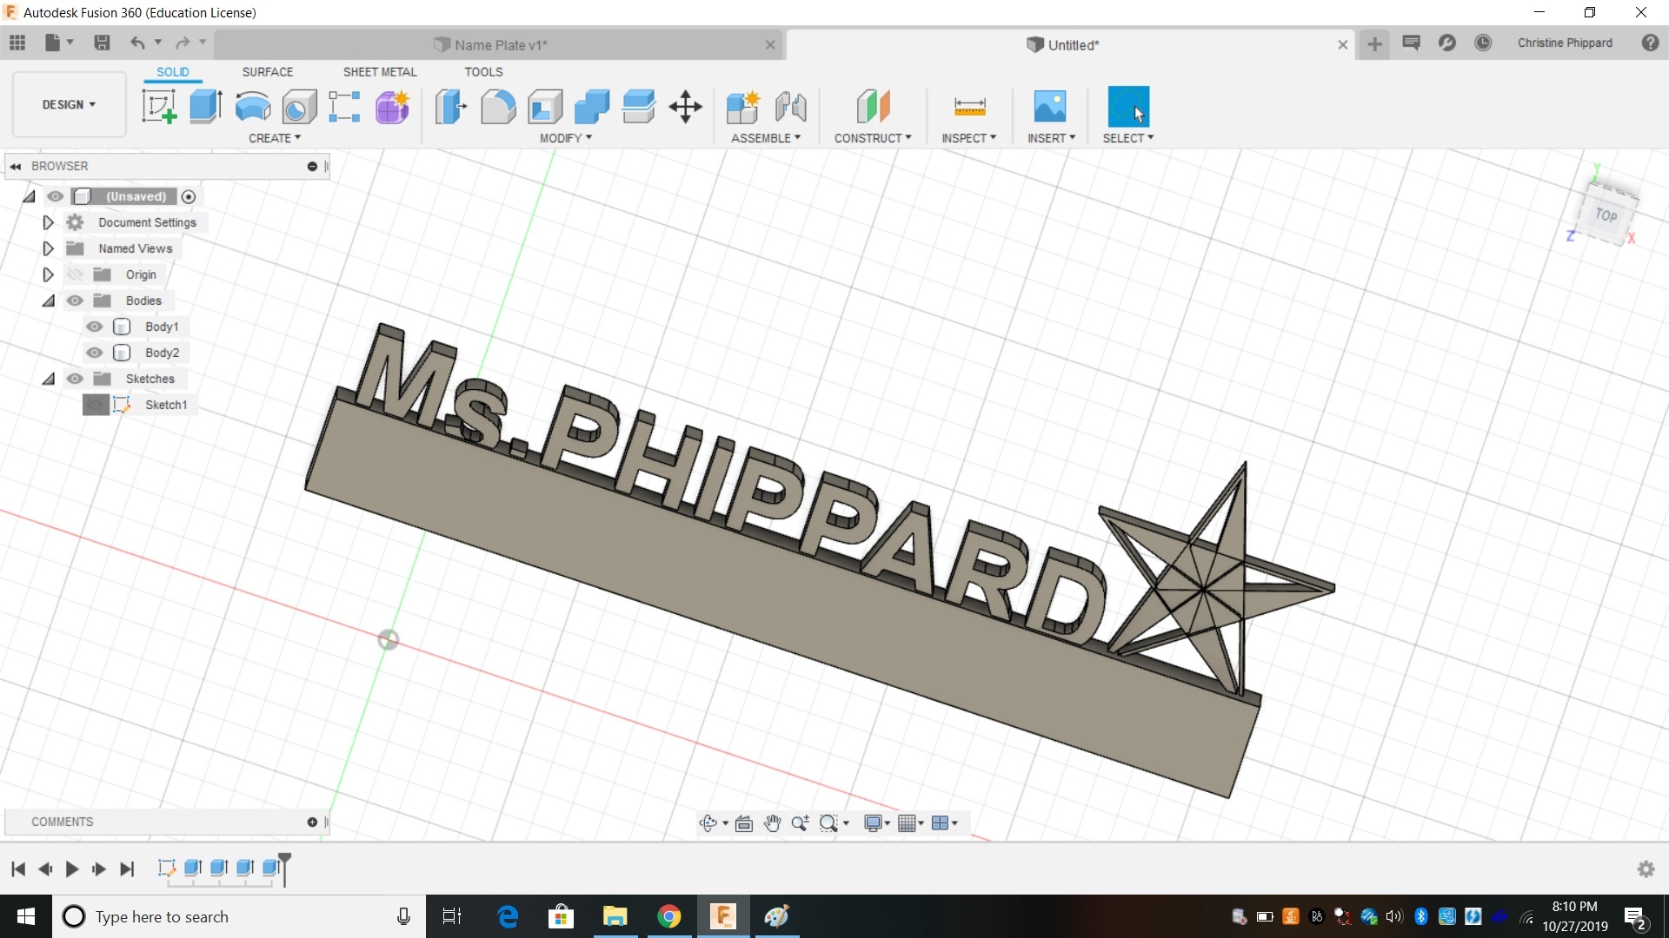Select the Pan hand tool
This screenshot has width=1669, height=938.
[772, 823]
